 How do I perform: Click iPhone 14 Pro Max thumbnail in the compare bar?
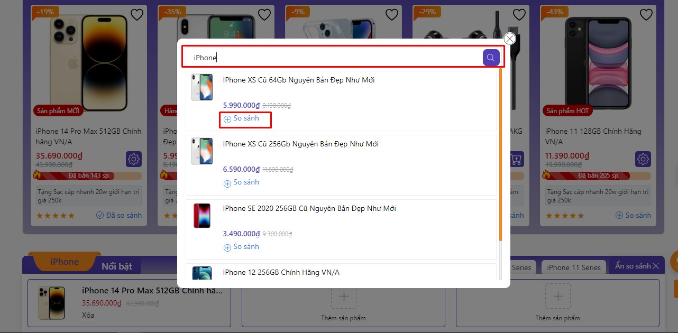(x=51, y=303)
